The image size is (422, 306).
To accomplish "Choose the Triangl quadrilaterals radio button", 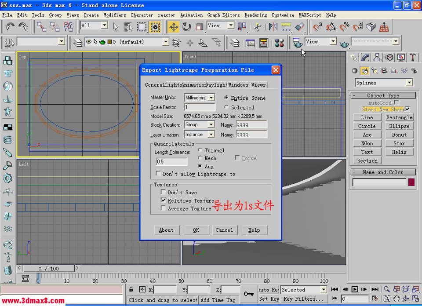I will (x=200, y=150).
